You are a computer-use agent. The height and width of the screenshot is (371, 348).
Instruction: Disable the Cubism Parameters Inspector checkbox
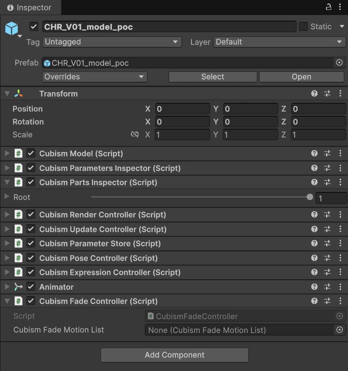point(31,168)
